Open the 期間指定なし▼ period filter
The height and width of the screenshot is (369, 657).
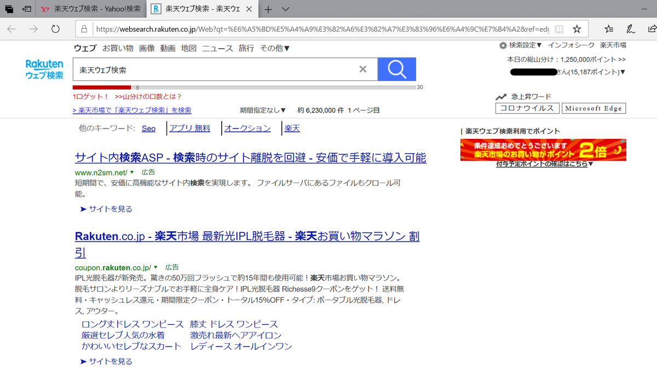(263, 110)
